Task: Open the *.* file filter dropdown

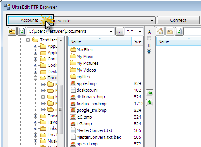Action: [140, 32]
